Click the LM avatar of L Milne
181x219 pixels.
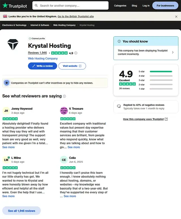tap(6, 160)
